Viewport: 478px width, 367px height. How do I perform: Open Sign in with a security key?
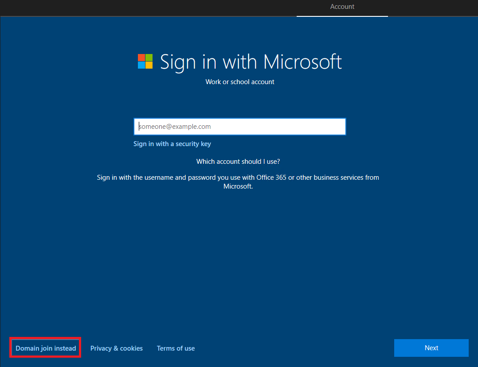coord(172,144)
